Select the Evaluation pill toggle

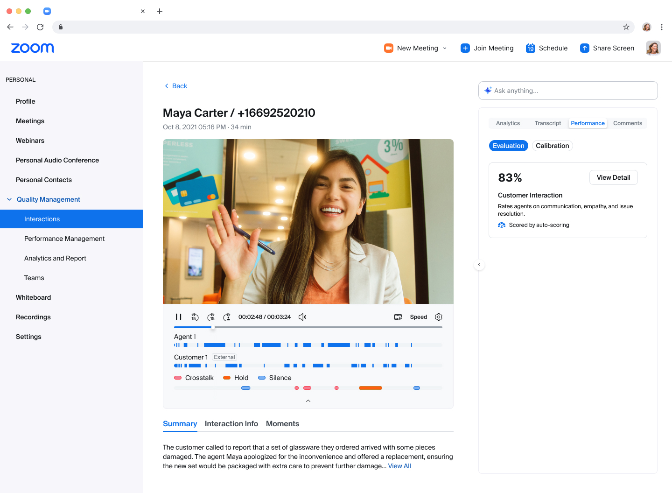pyautogui.click(x=508, y=146)
